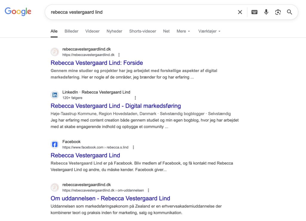Image resolution: width=306 pixels, height=221 pixels.
Task: Click the favicon of the om-uddannelsen result
Action: click(55, 188)
